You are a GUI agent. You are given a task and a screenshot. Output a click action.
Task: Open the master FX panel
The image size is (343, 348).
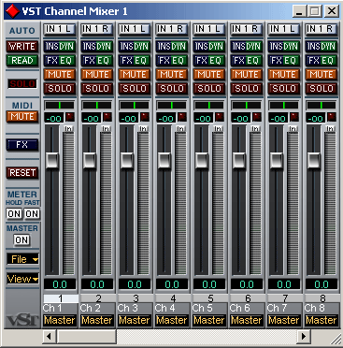tap(22, 145)
